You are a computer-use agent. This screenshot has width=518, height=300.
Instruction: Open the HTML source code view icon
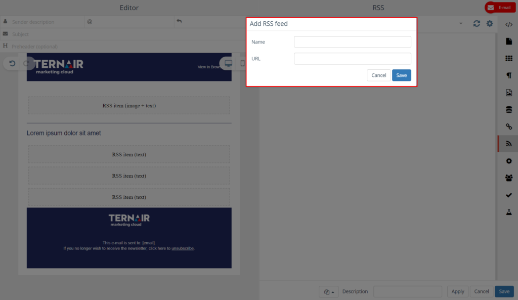pos(509,24)
